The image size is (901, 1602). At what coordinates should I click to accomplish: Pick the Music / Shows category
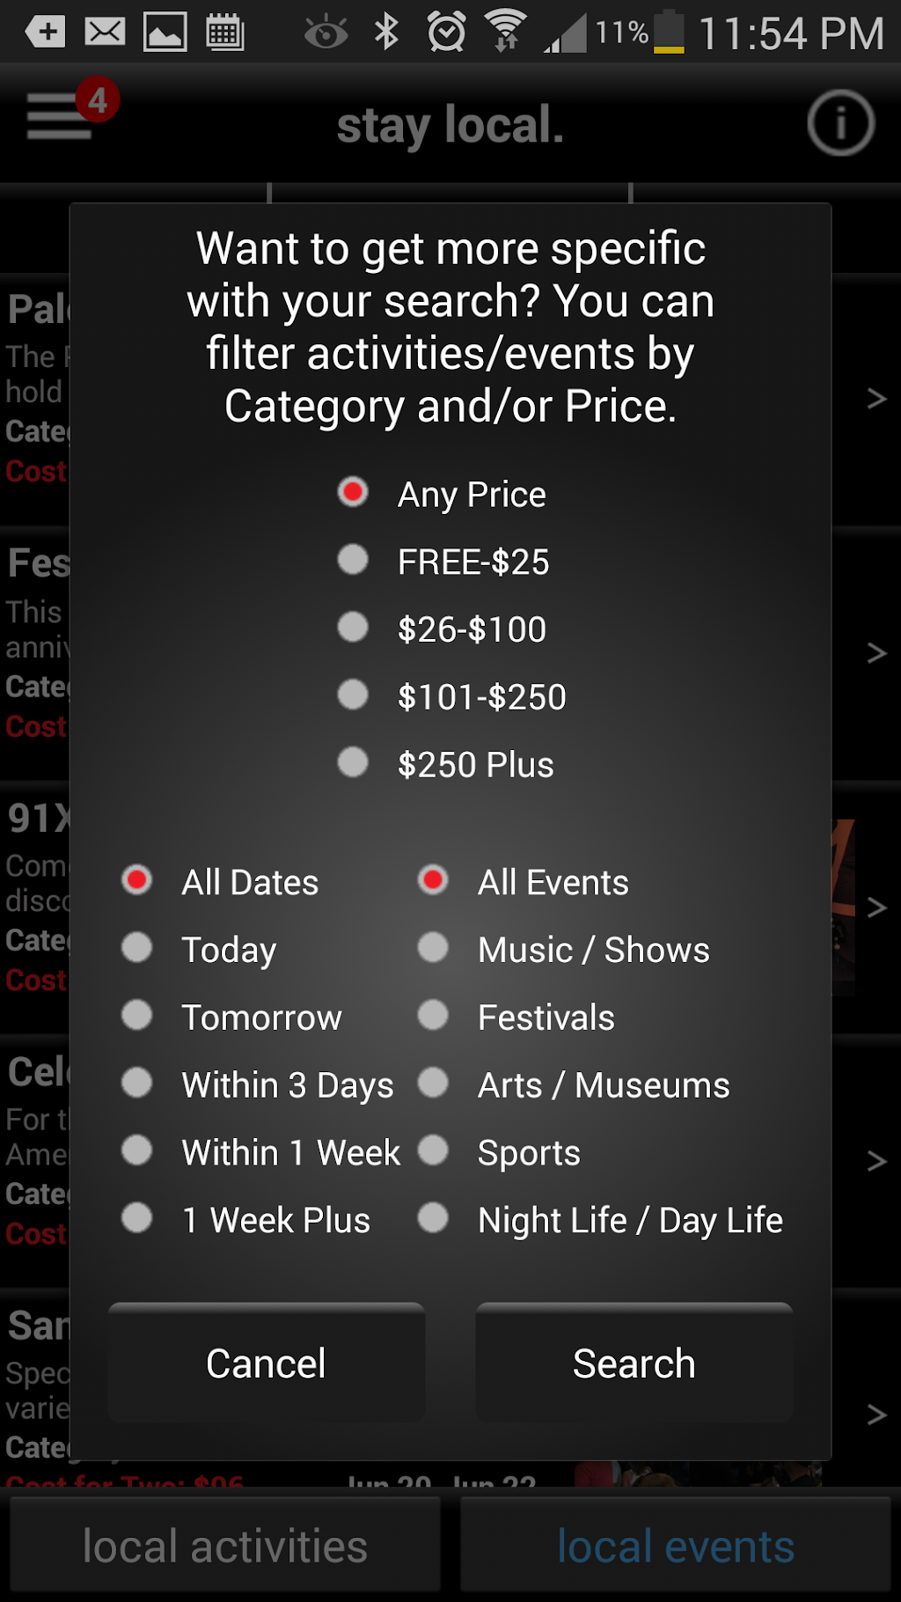(433, 948)
